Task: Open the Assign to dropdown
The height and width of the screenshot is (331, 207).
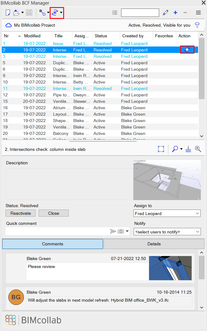Action: pos(167,214)
